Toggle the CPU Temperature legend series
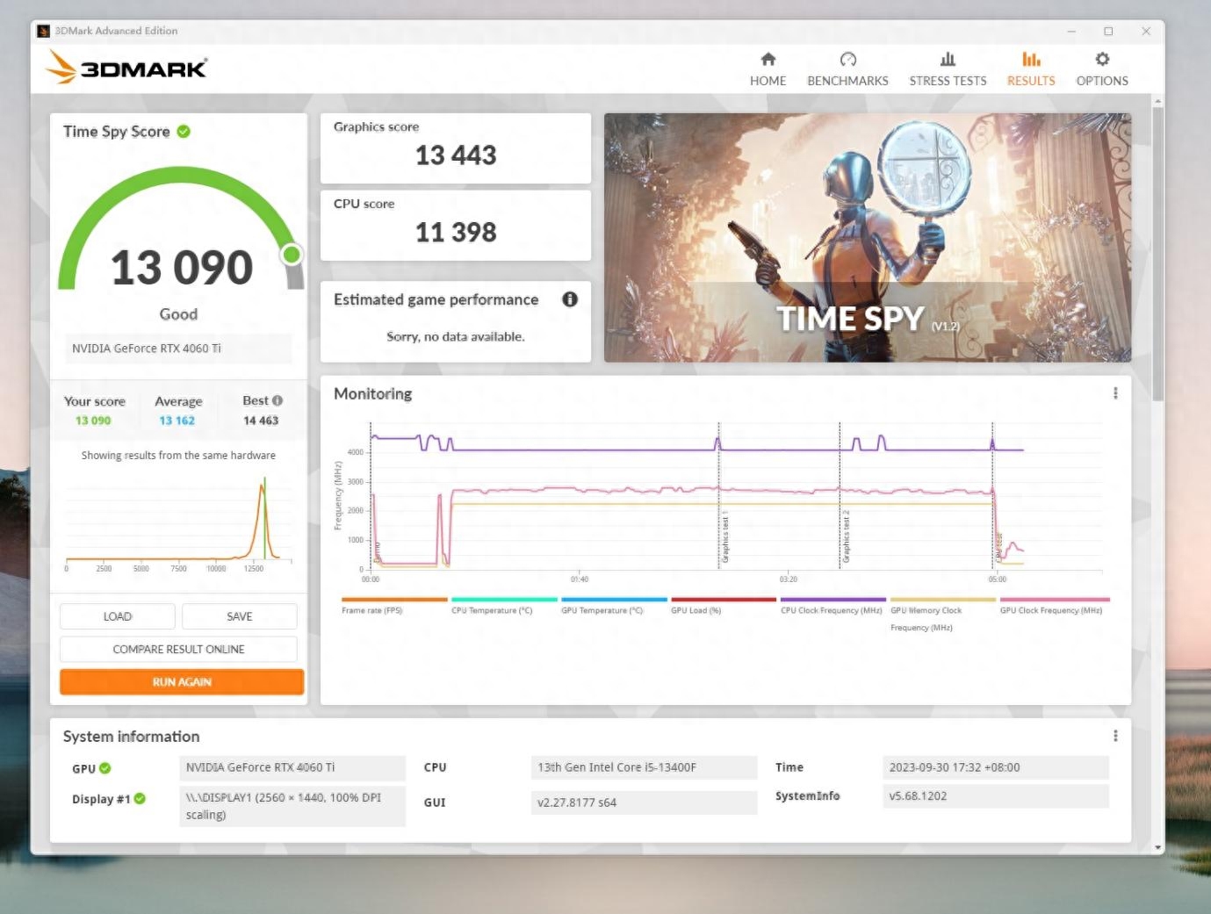This screenshot has height=914, width=1211. [x=503, y=606]
